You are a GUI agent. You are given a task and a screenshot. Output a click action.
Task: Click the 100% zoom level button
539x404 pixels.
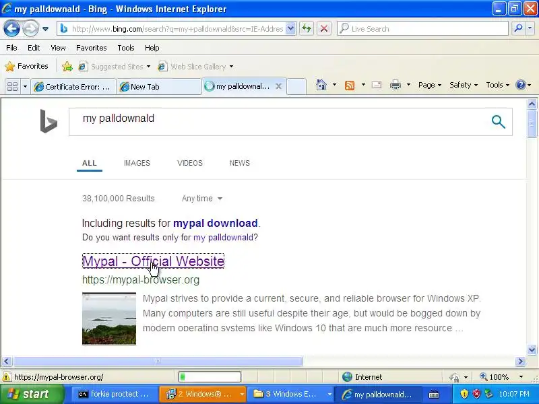495,377
